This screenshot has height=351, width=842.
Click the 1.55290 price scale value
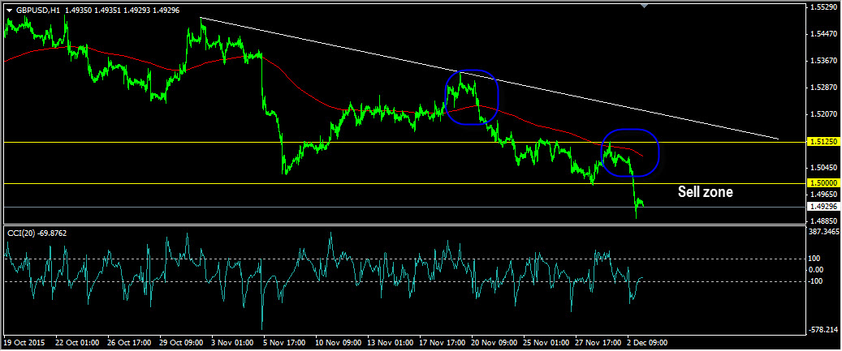click(824, 7)
